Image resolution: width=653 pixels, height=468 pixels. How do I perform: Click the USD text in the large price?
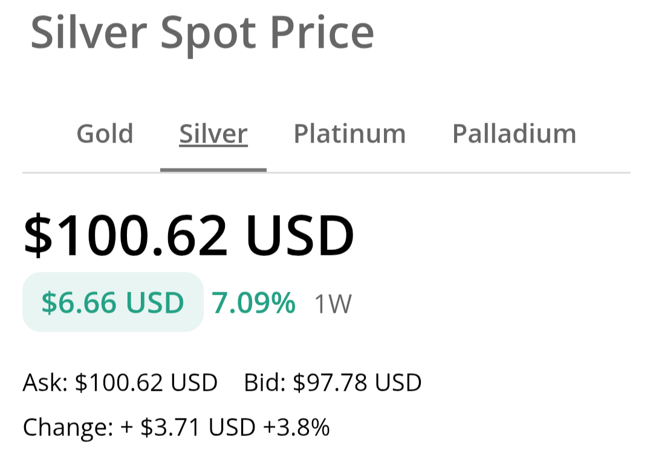[x=301, y=235]
